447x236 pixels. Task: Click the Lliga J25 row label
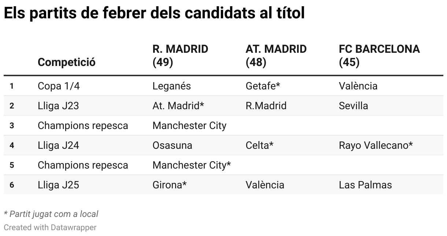58,185
